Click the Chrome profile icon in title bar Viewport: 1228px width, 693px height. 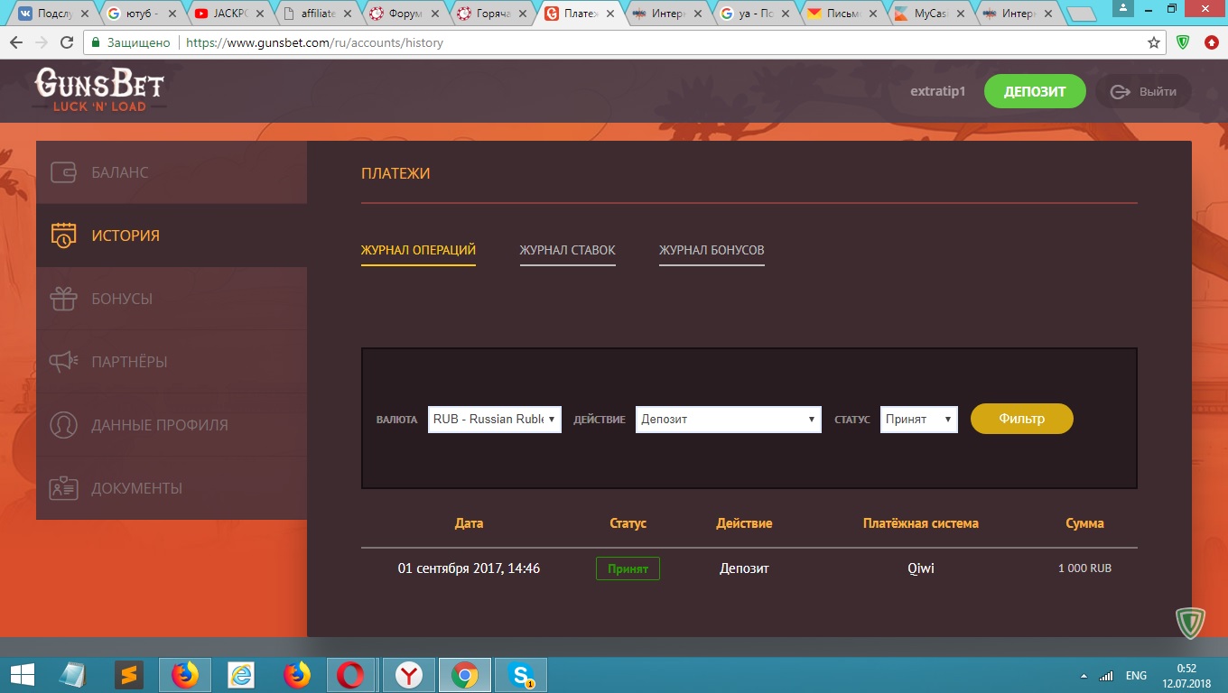pyautogui.click(x=1123, y=7)
